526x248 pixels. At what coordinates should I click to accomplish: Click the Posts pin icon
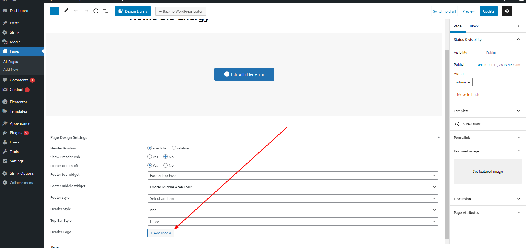(5, 23)
